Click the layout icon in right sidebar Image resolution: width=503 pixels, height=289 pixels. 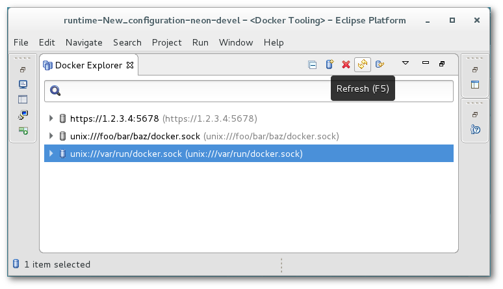point(475,85)
